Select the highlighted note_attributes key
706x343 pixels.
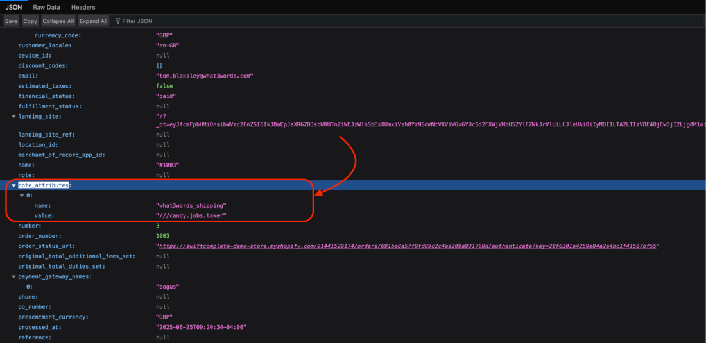click(x=43, y=185)
